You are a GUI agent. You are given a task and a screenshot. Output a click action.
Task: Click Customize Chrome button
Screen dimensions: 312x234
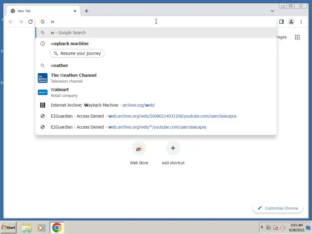(x=278, y=208)
